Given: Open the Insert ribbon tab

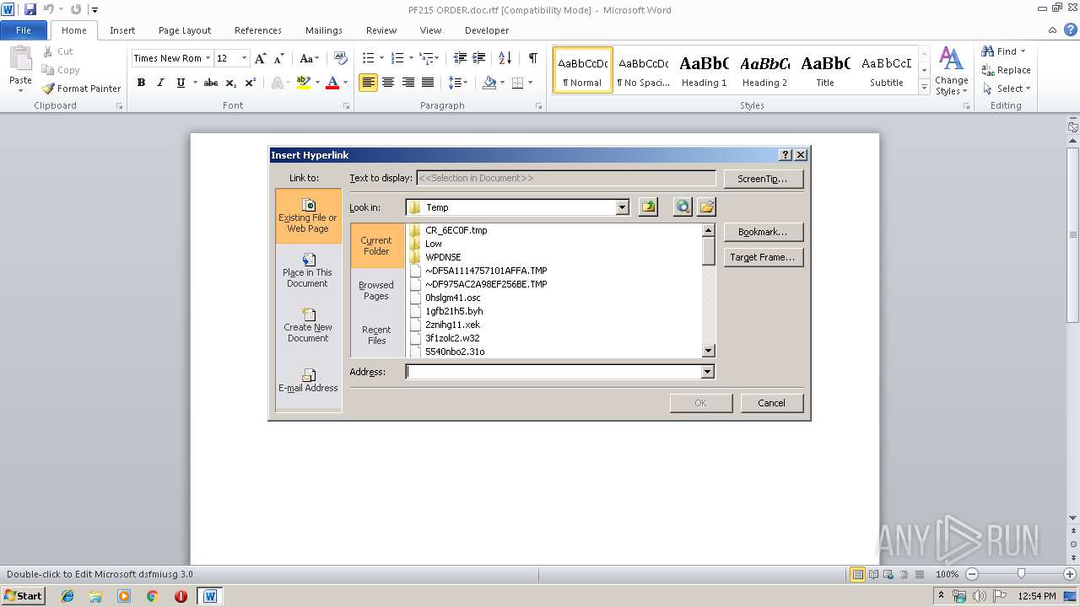Looking at the screenshot, I should click(122, 30).
